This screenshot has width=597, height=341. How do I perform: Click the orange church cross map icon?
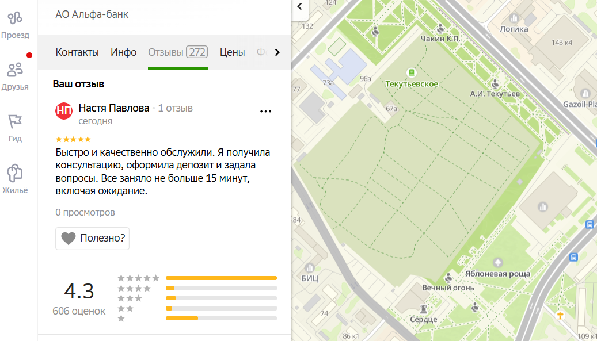[x=560, y=315]
